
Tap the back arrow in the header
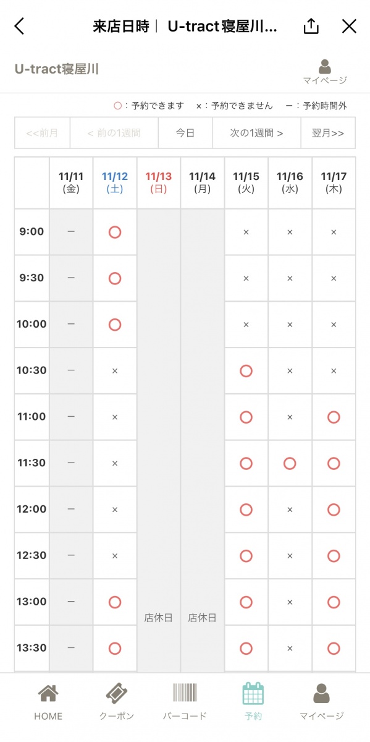point(20,26)
